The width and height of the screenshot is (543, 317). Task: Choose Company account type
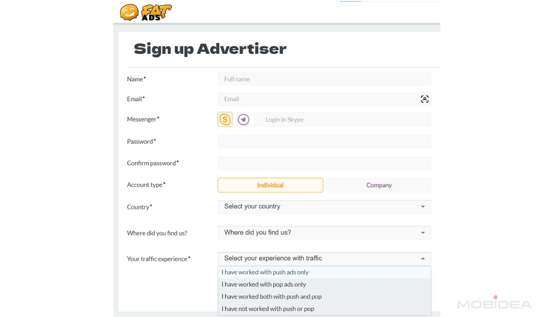click(x=379, y=185)
